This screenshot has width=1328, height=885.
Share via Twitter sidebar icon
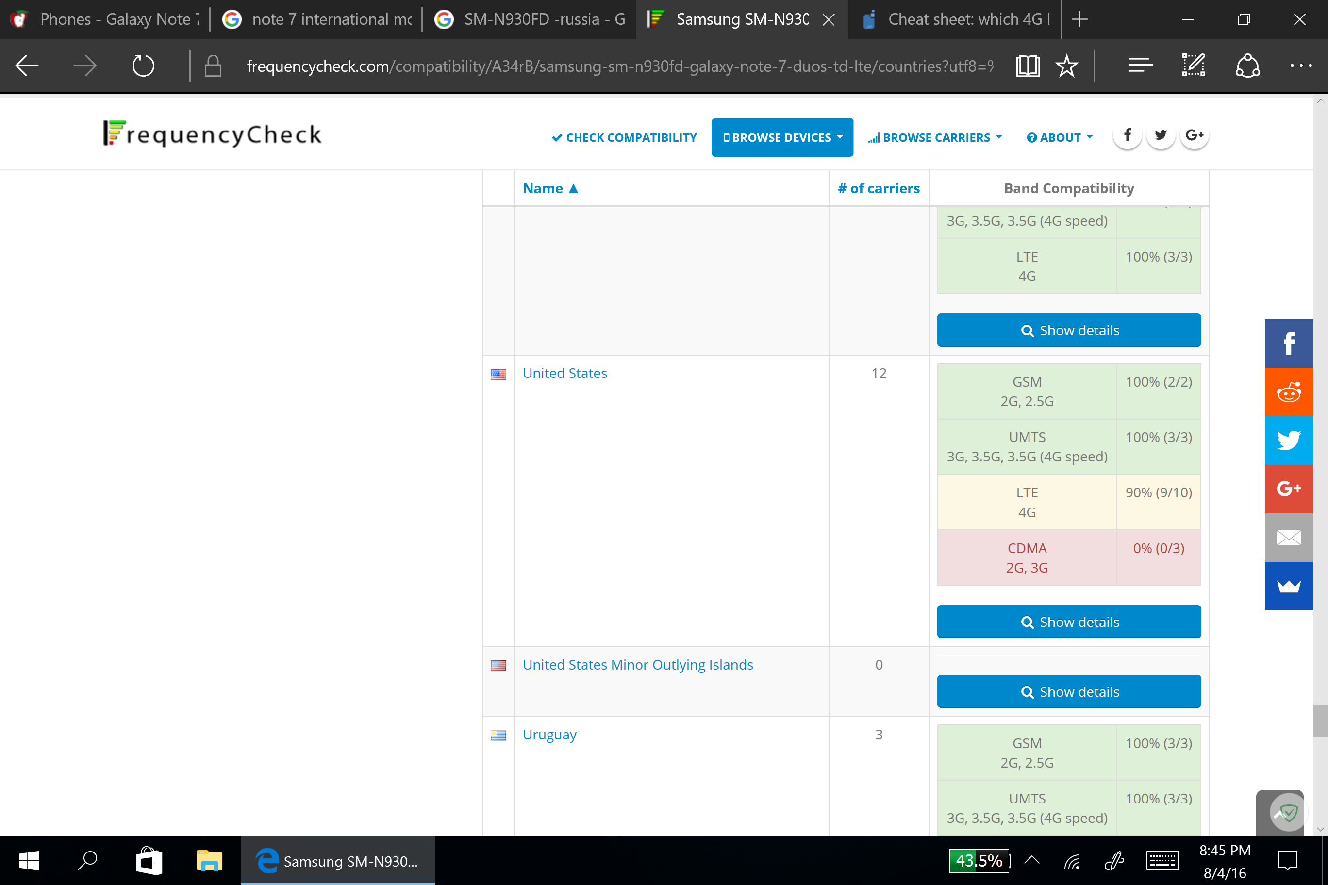[x=1289, y=440]
